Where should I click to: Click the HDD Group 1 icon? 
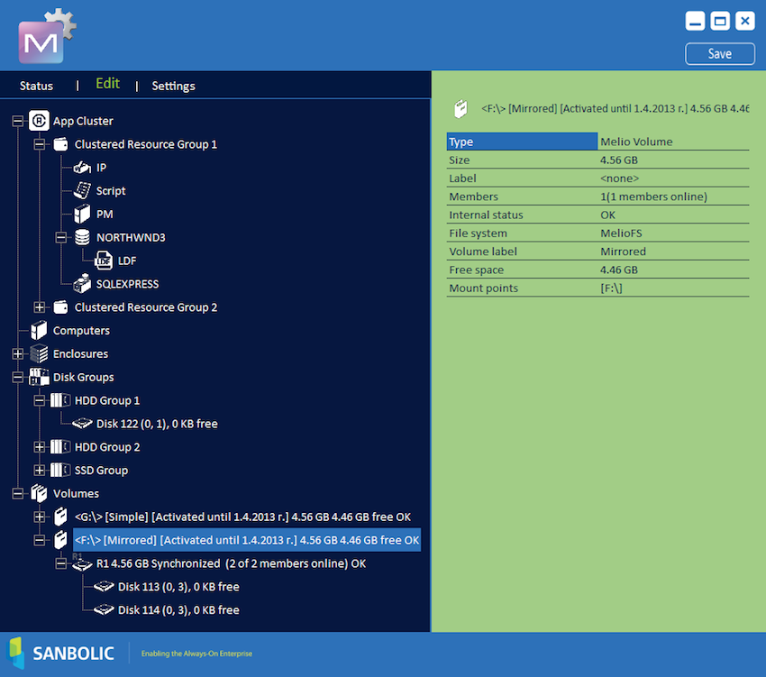(60, 400)
